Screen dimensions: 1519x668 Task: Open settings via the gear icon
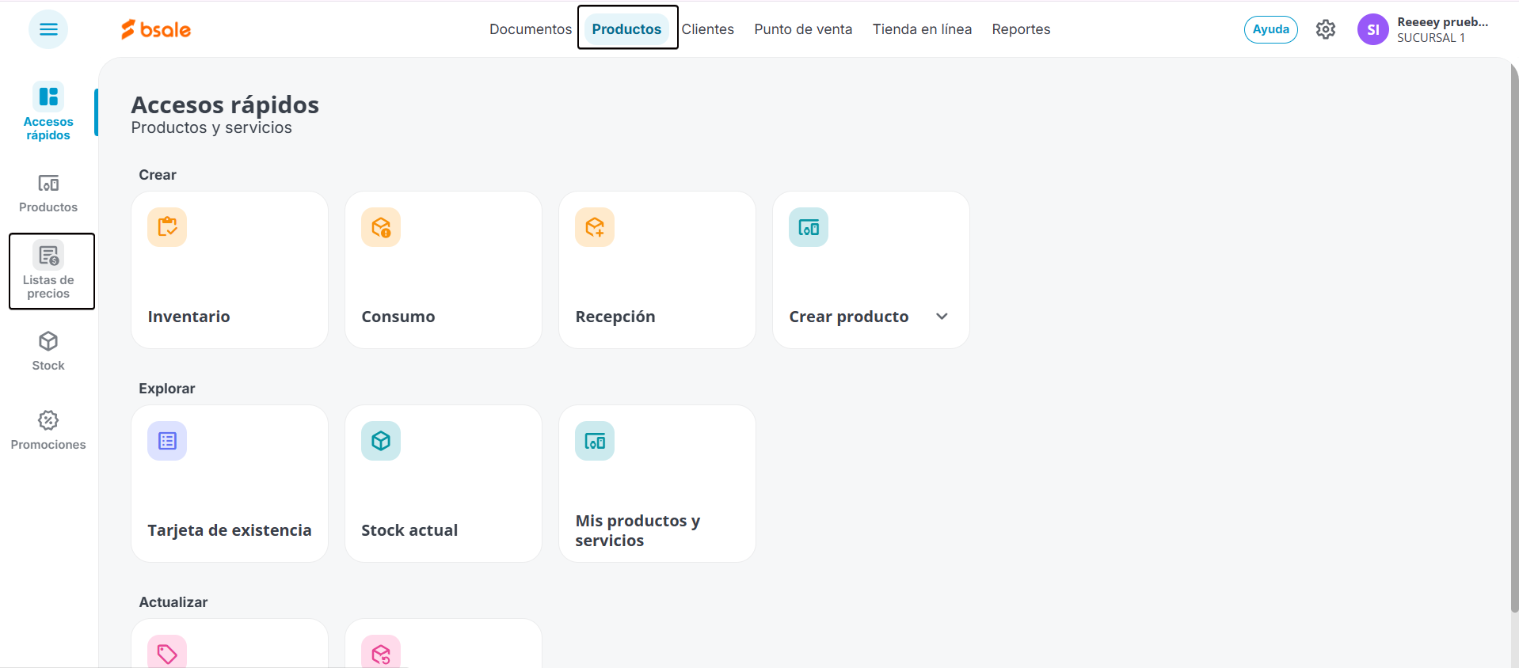click(1326, 29)
